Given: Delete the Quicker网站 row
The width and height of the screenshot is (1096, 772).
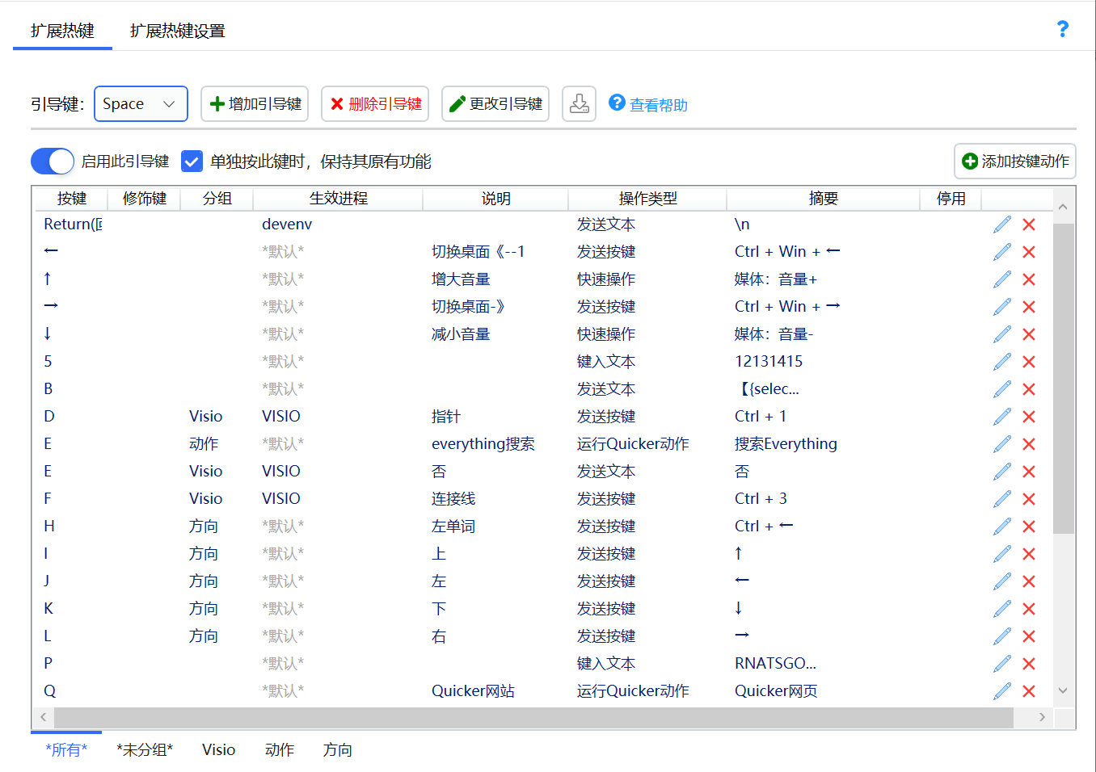Looking at the screenshot, I should 1029,691.
